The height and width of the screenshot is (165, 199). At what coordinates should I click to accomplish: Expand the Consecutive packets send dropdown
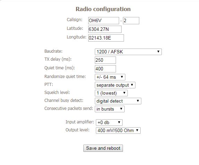click(110, 109)
